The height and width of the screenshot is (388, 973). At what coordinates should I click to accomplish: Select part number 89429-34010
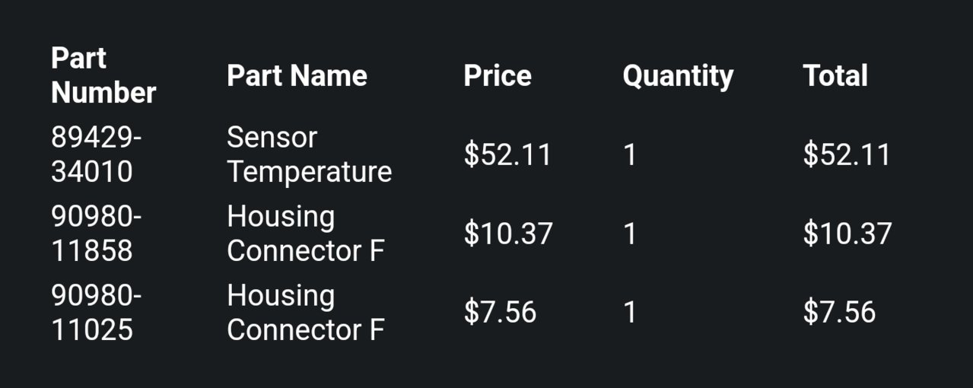click(x=97, y=154)
